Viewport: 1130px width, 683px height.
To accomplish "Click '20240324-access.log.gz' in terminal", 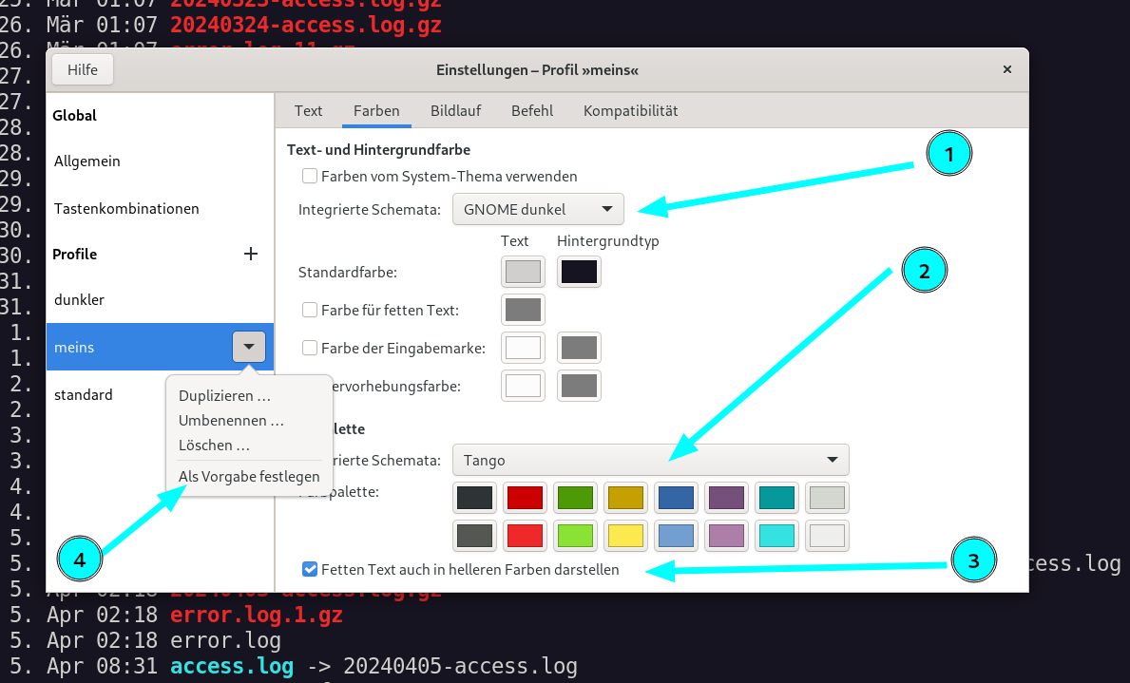I will click(x=306, y=25).
